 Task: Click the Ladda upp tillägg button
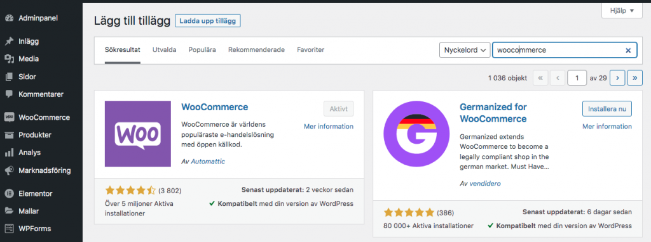pyautogui.click(x=208, y=21)
